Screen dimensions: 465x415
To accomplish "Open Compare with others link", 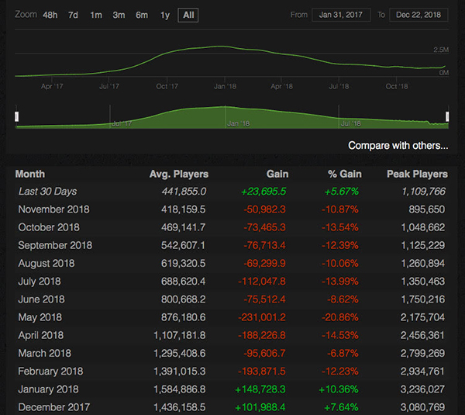I will pyautogui.click(x=398, y=145).
